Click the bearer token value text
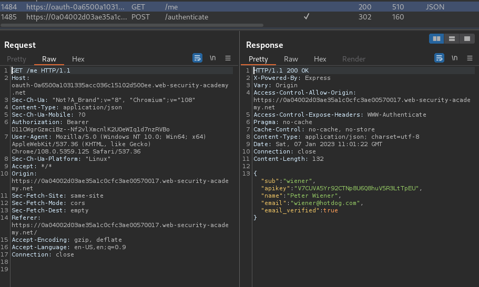Screen dimensions: 479x287 pyautogui.click(x=90, y=129)
